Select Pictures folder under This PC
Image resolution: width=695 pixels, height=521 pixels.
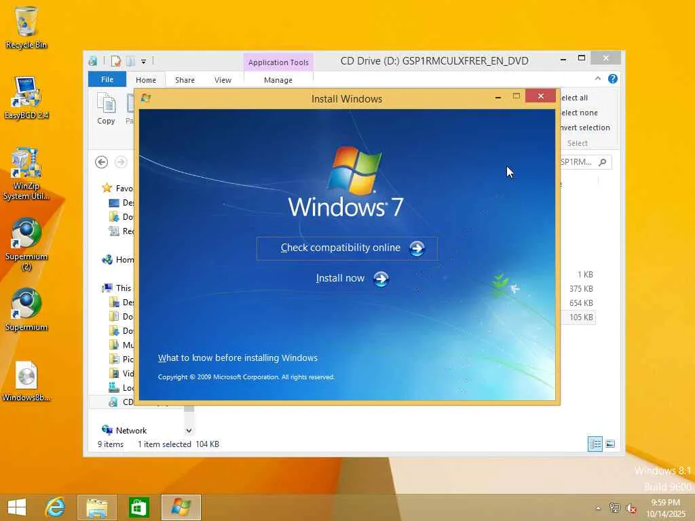[x=121, y=360]
